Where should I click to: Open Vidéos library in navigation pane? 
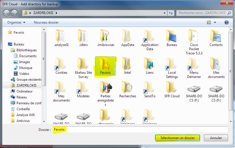22,74
